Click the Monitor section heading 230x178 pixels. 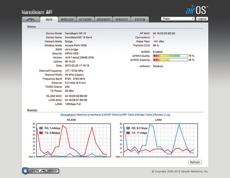(x=32, y=110)
